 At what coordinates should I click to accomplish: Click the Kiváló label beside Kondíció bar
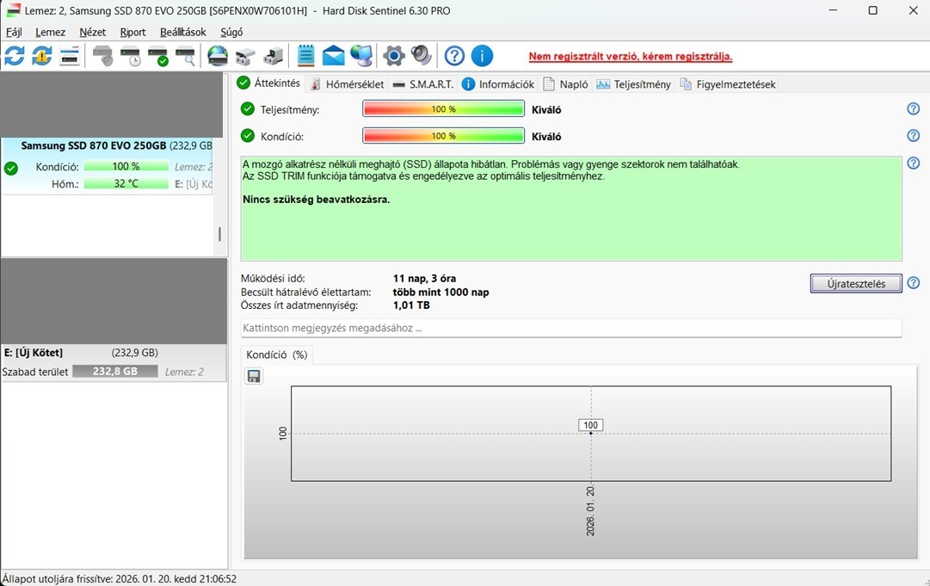pyautogui.click(x=546, y=137)
